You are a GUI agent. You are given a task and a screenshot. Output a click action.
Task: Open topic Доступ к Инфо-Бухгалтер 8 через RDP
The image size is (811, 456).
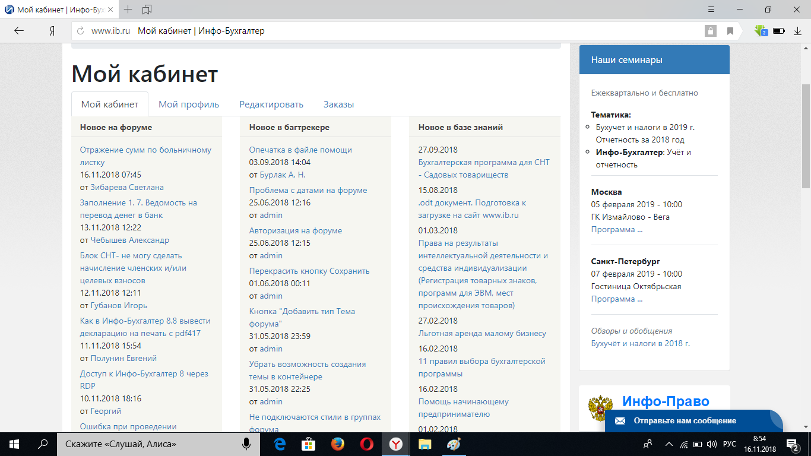(144, 380)
